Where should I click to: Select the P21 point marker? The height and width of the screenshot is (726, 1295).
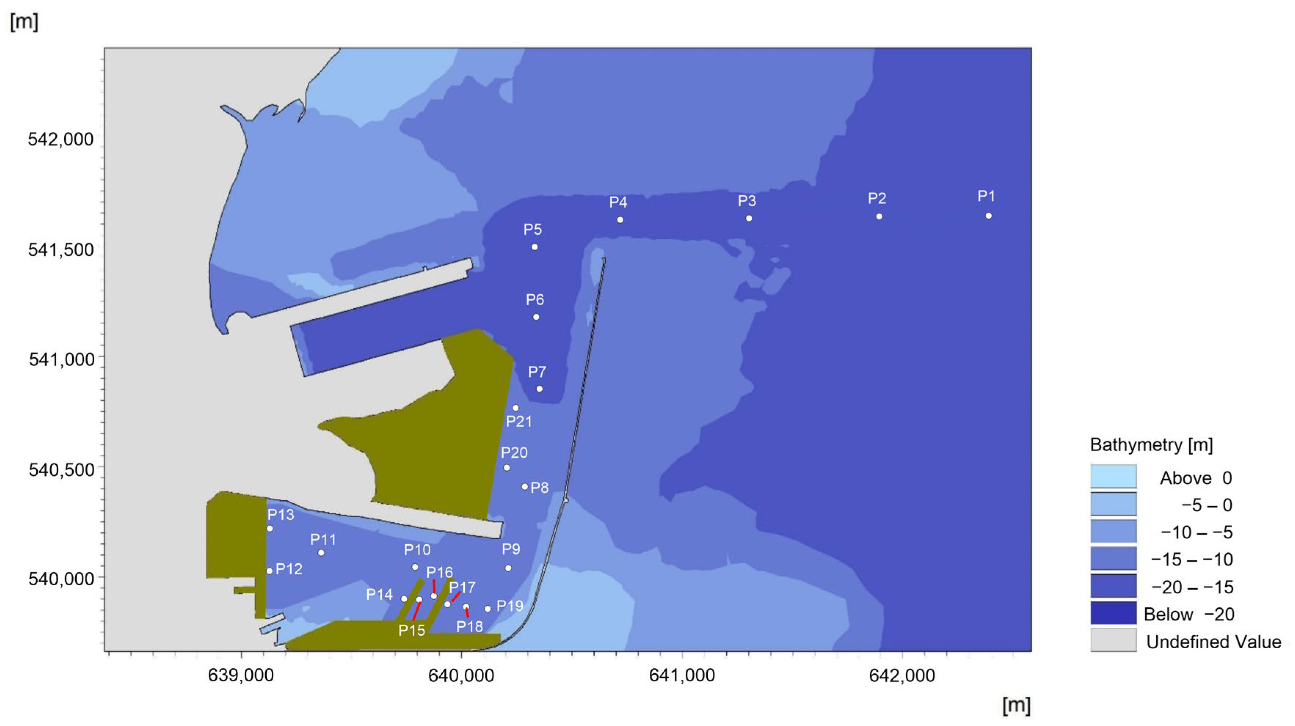click(x=515, y=408)
